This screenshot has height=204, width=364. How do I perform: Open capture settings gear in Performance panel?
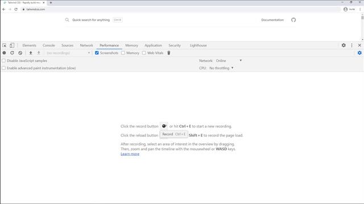point(359,53)
